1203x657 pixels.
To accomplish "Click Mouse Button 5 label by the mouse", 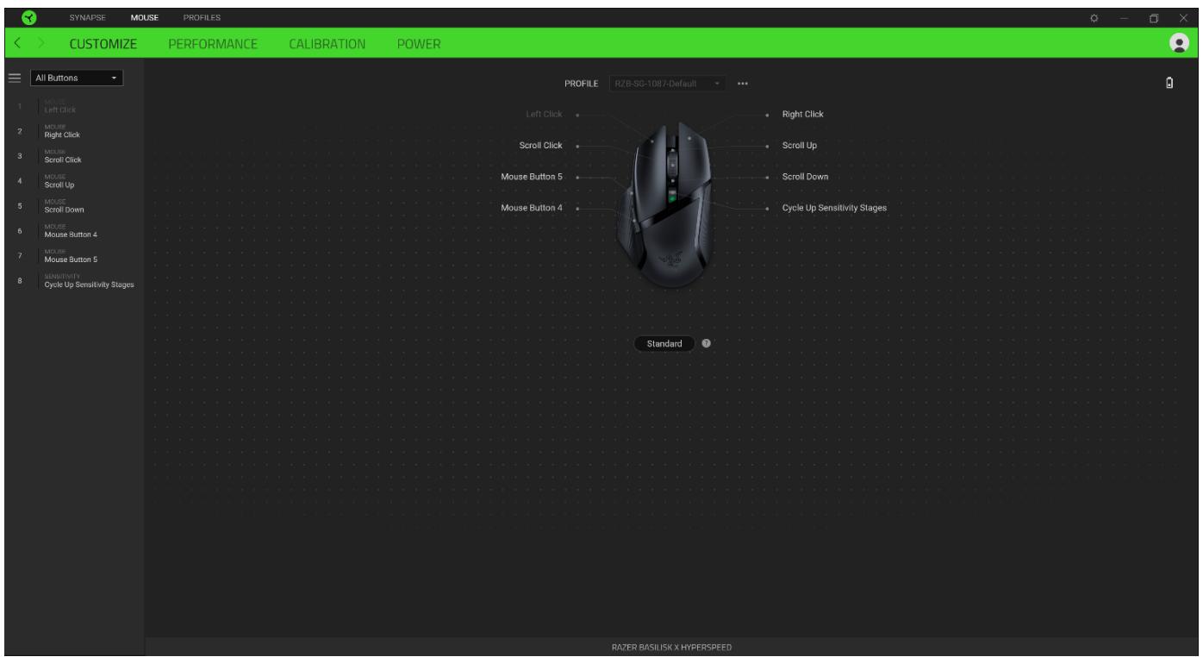I will (x=532, y=176).
